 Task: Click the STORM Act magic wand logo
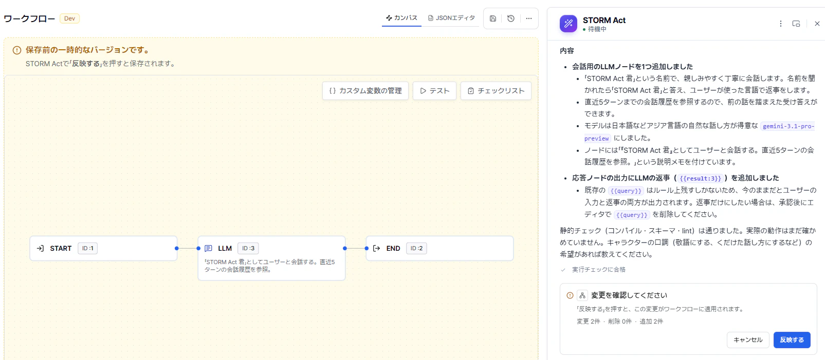[x=569, y=24]
